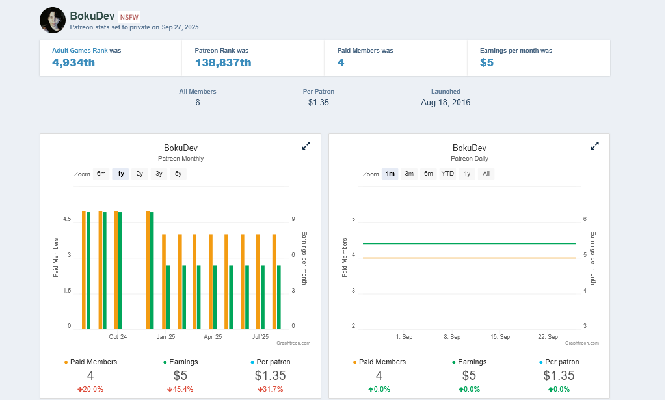Choose YTD zoom on daily chart
This screenshot has height=400, width=666.
click(x=447, y=174)
